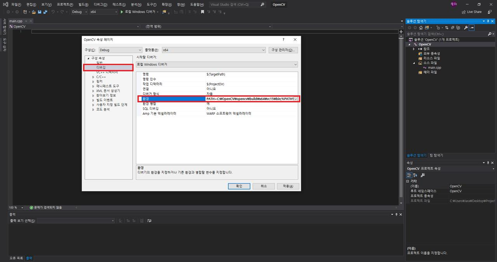
Task: Select 헤더 파일 folder in Solution Explorer
Action: point(430,72)
